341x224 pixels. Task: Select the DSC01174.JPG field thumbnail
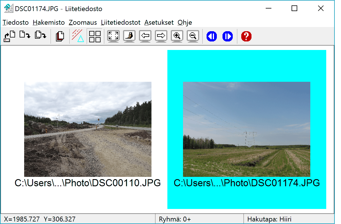click(x=246, y=129)
